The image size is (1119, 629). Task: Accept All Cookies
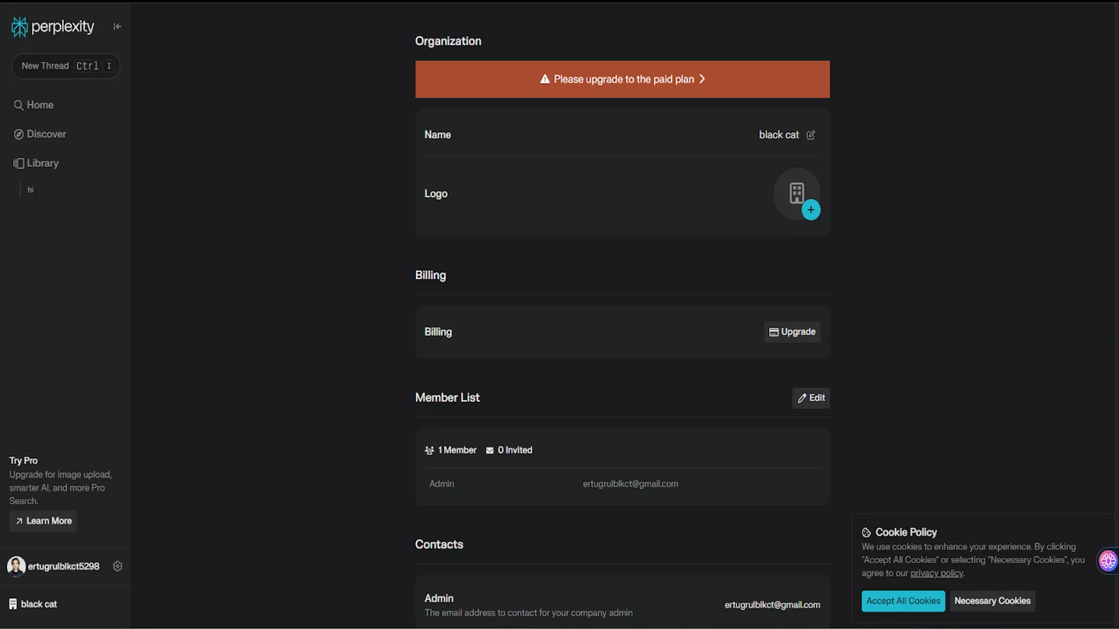pyautogui.click(x=903, y=601)
